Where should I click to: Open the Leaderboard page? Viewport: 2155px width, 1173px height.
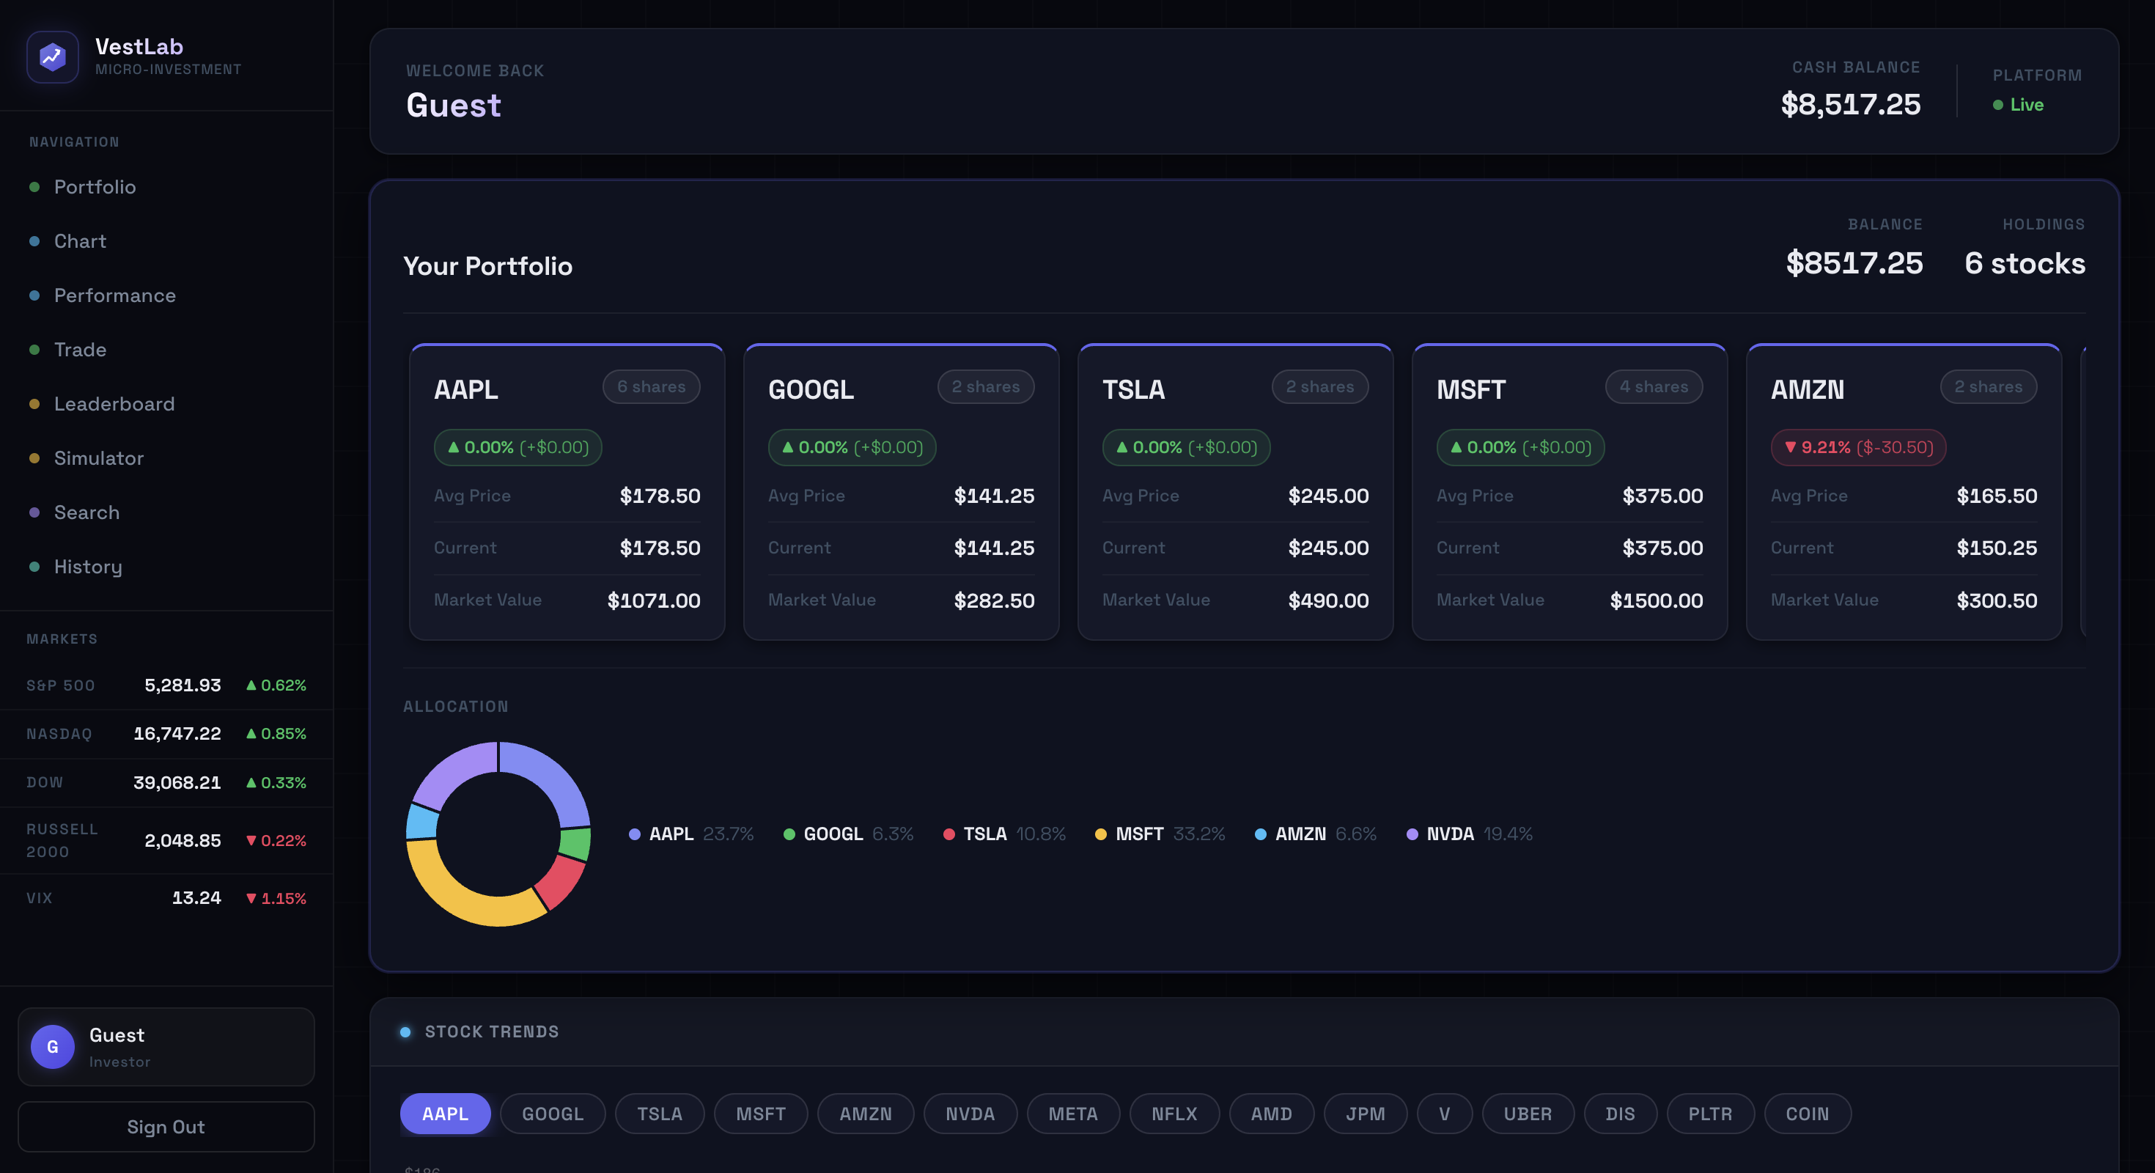click(166, 404)
